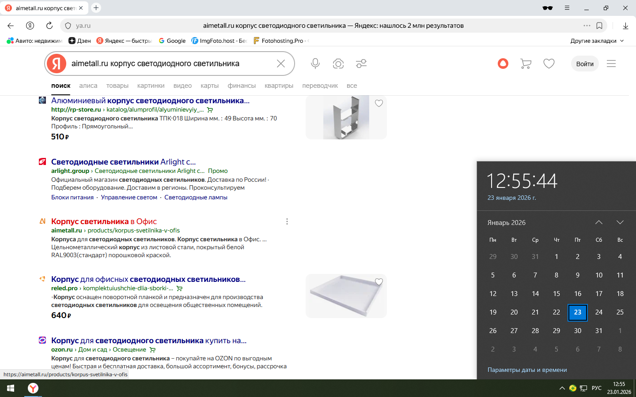Open the search filter settings icon
This screenshot has height=397, width=636.
[x=361, y=64]
